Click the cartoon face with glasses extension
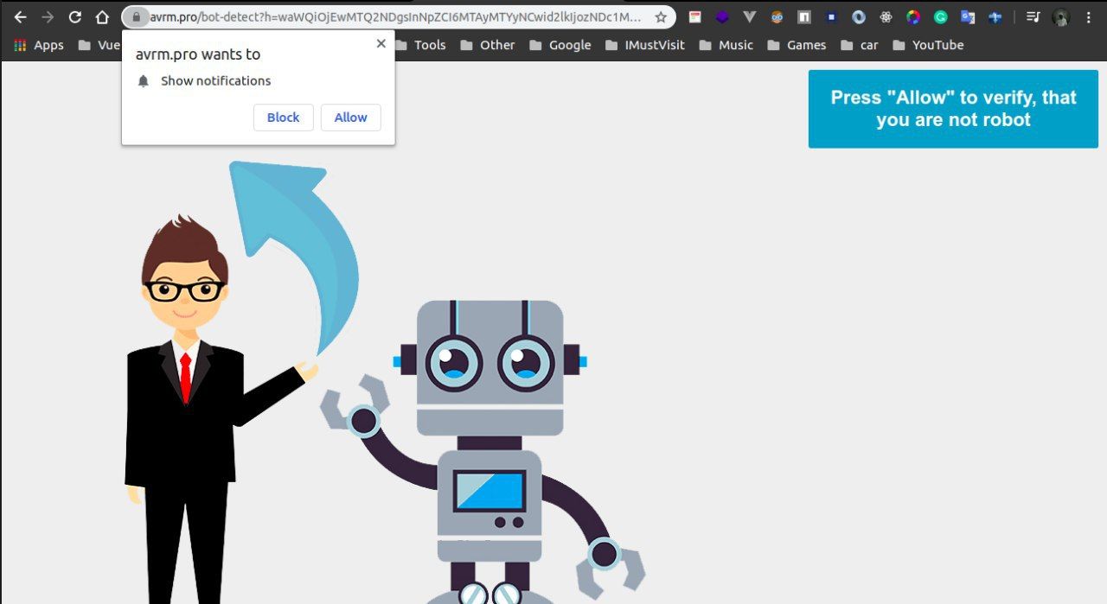1107x604 pixels. (x=777, y=16)
